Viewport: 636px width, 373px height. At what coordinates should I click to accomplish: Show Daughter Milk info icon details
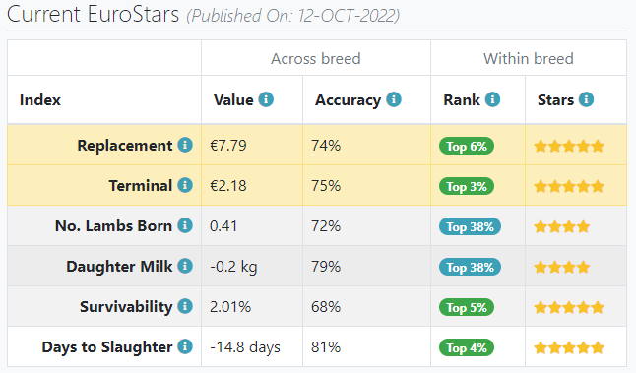(185, 266)
